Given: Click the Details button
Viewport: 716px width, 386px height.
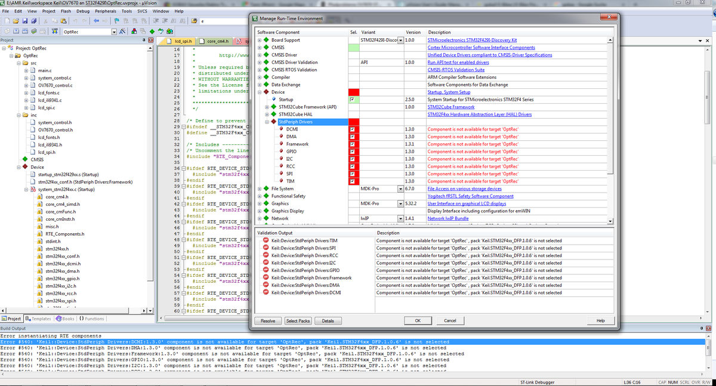Looking at the screenshot, I should (x=328, y=320).
